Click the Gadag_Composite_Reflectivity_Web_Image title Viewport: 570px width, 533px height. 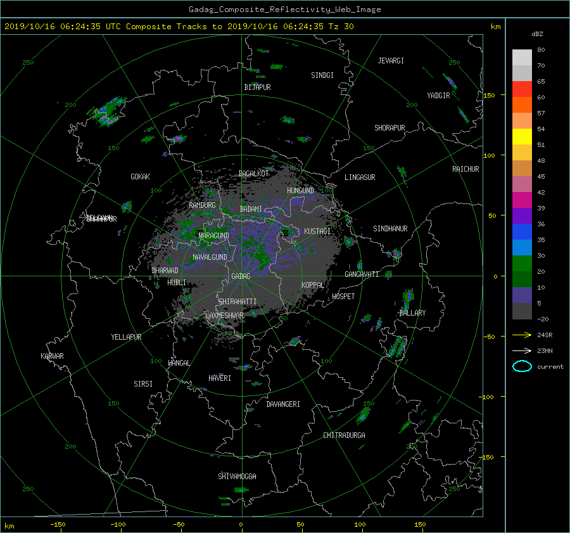click(x=284, y=10)
